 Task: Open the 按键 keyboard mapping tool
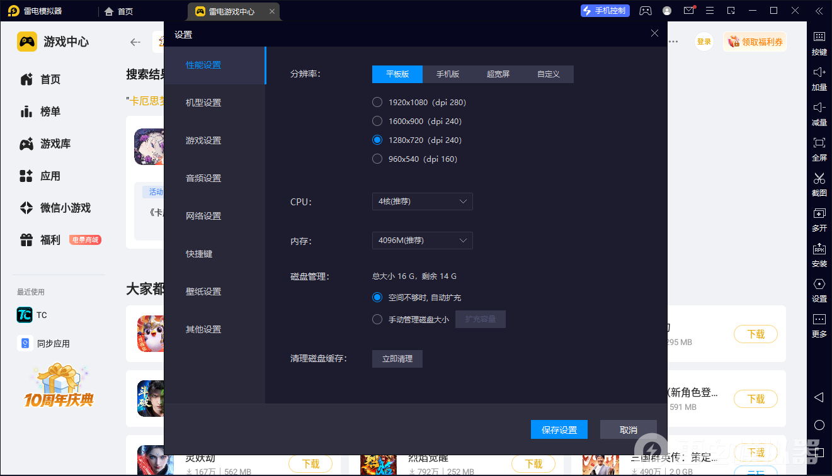pyautogui.click(x=819, y=42)
